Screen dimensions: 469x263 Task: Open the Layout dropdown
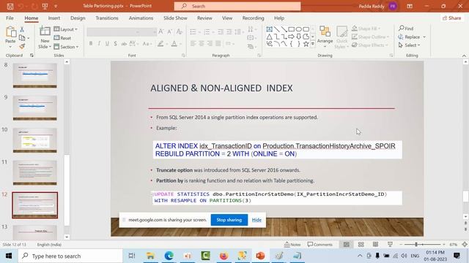pyautogui.click(x=65, y=29)
